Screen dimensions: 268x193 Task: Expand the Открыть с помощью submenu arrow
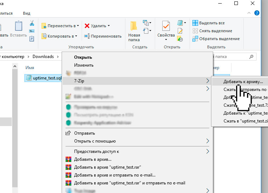pyautogui.click(x=207, y=141)
